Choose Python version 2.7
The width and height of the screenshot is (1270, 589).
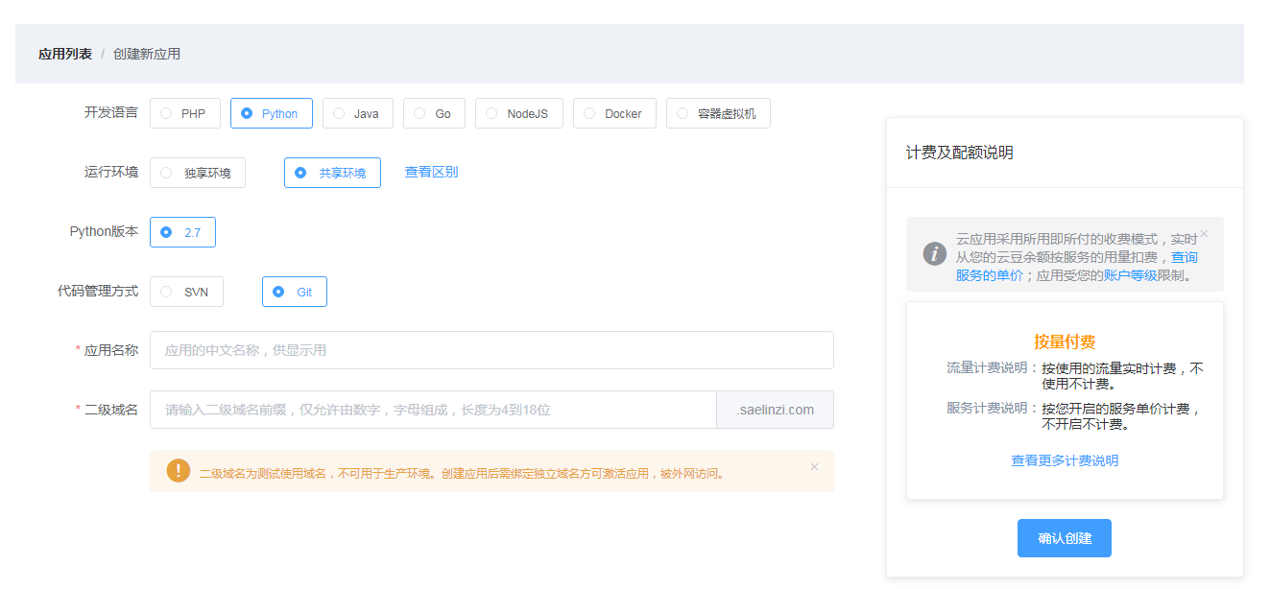click(x=182, y=232)
